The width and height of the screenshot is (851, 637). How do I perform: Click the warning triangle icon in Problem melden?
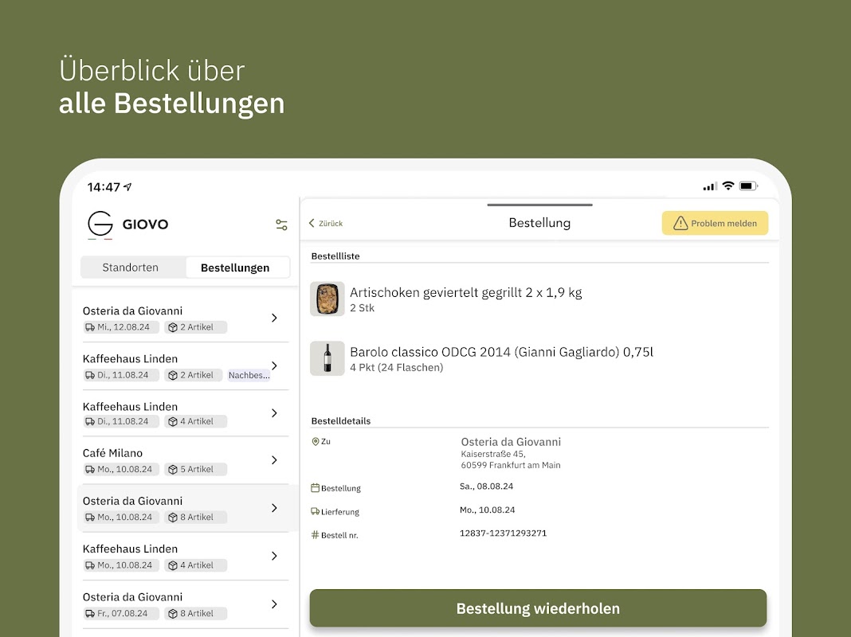pos(680,223)
